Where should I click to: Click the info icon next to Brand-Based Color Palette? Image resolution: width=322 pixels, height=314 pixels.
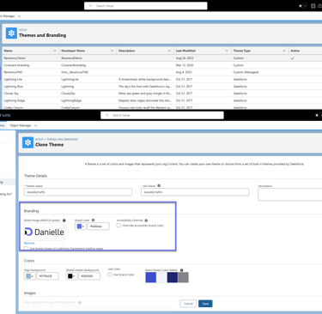pos(181,270)
